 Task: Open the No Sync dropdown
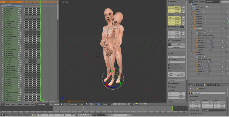[x=99, y=115]
